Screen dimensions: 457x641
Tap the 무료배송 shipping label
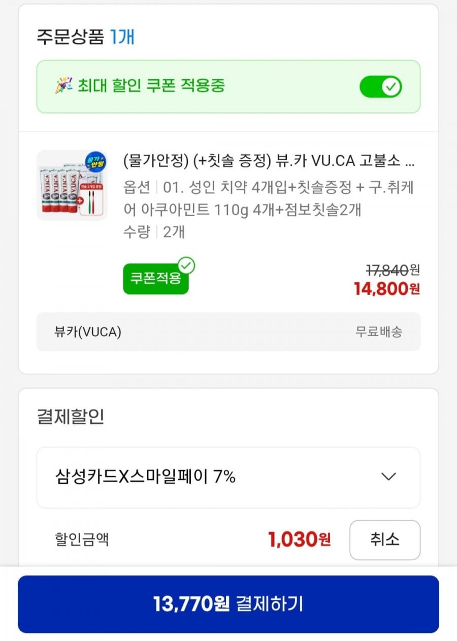pos(378,332)
